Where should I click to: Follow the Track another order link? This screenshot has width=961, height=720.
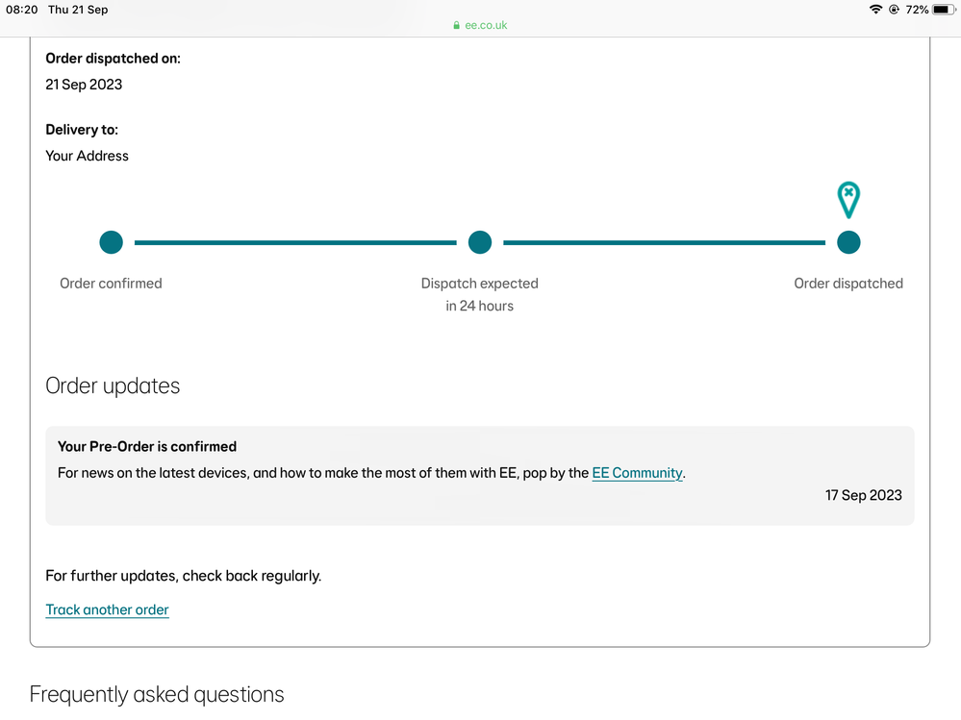107,609
